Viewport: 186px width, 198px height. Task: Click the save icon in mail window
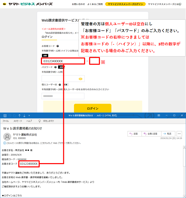(x=5, y=115)
